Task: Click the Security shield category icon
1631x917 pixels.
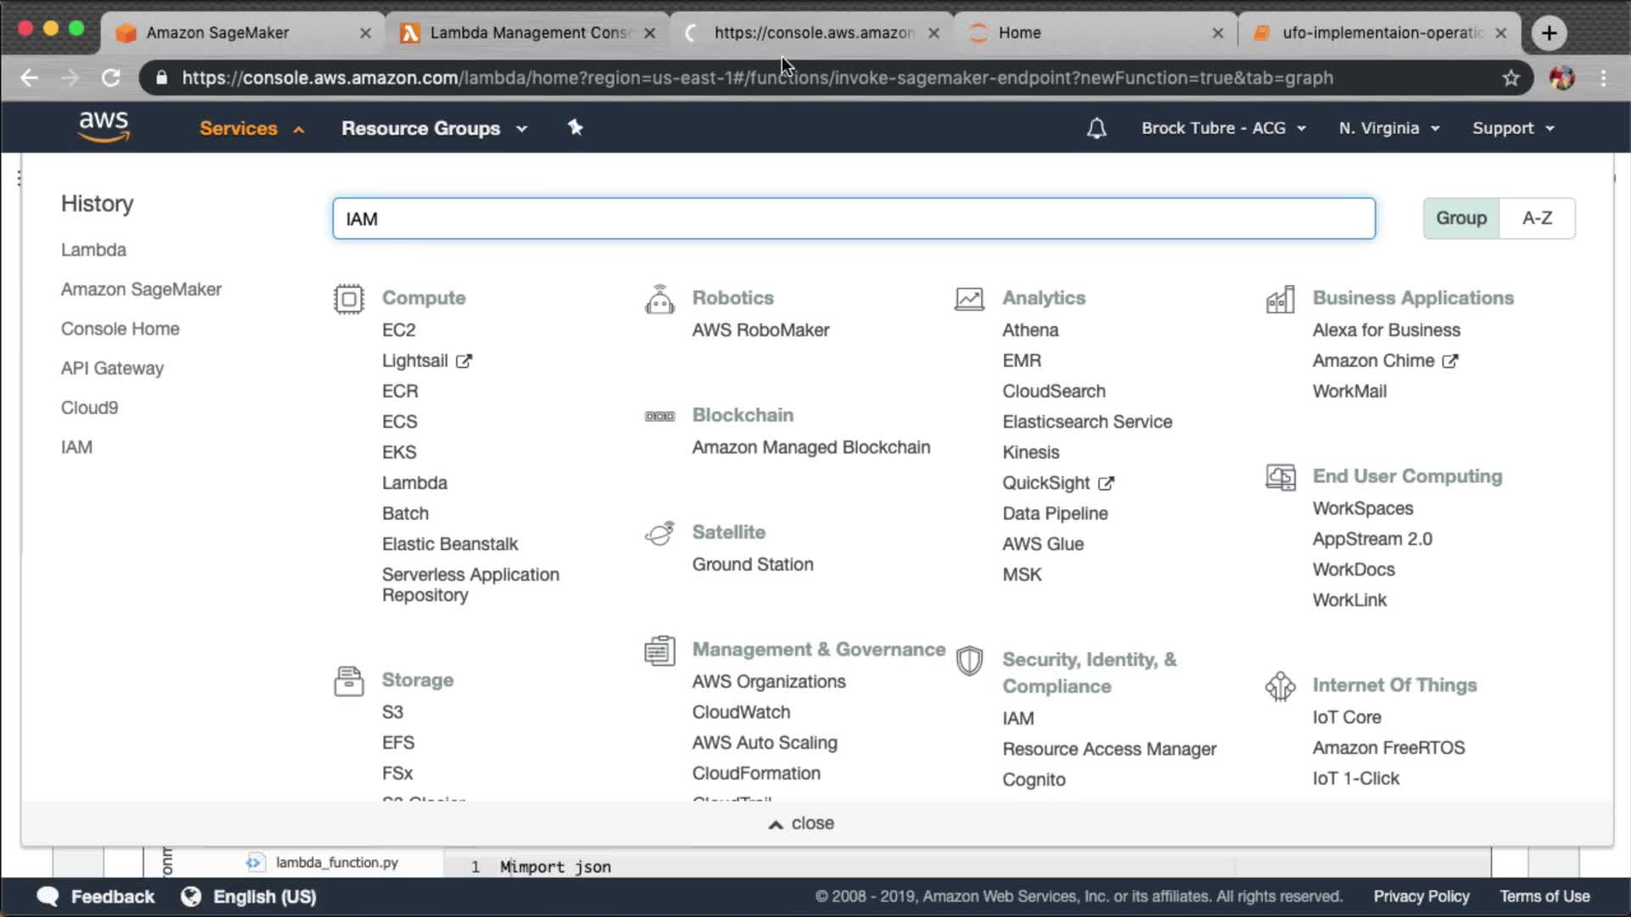Action: coord(969,661)
